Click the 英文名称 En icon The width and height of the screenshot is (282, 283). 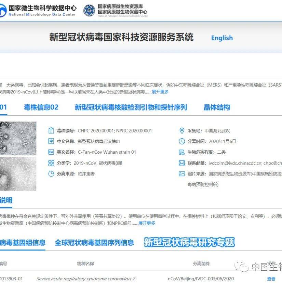pyautogui.click(x=51, y=152)
